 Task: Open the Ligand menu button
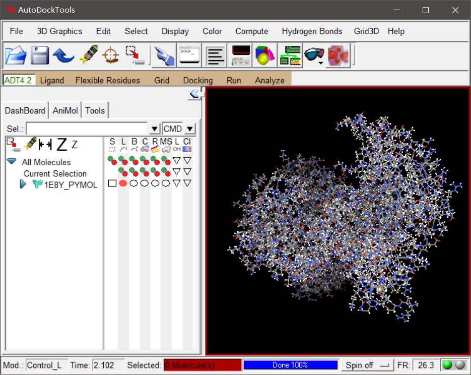pos(52,80)
